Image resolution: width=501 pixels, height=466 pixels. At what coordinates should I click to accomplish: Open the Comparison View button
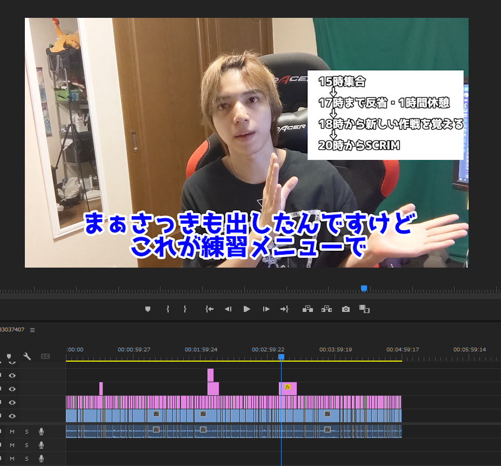click(365, 309)
